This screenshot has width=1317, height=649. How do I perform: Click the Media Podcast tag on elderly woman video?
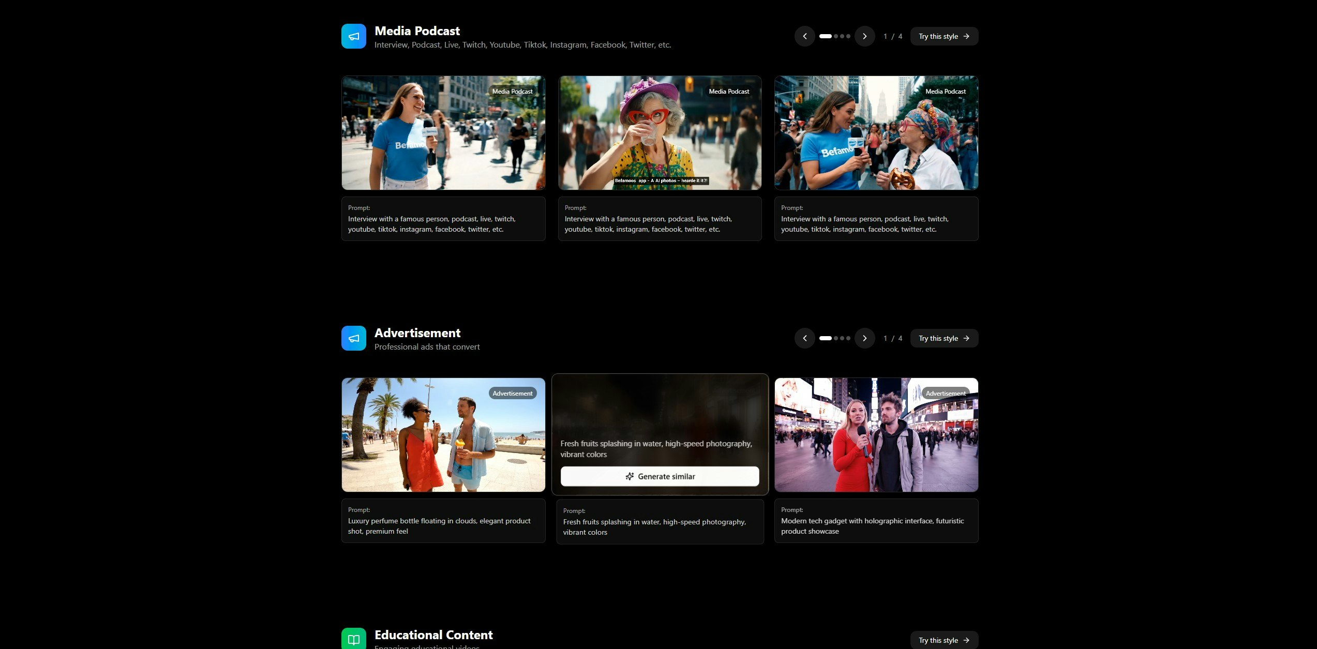tap(729, 91)
